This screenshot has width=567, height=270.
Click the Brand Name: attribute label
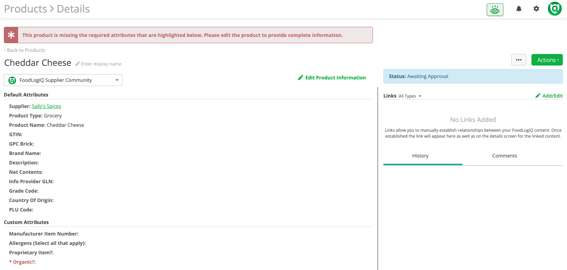(x=25, y=153)
